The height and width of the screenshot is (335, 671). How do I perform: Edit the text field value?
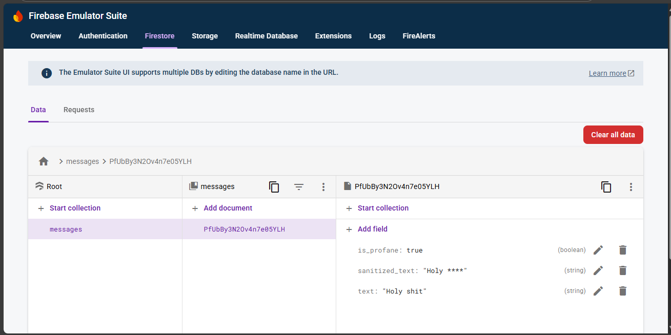click(598, 291)
